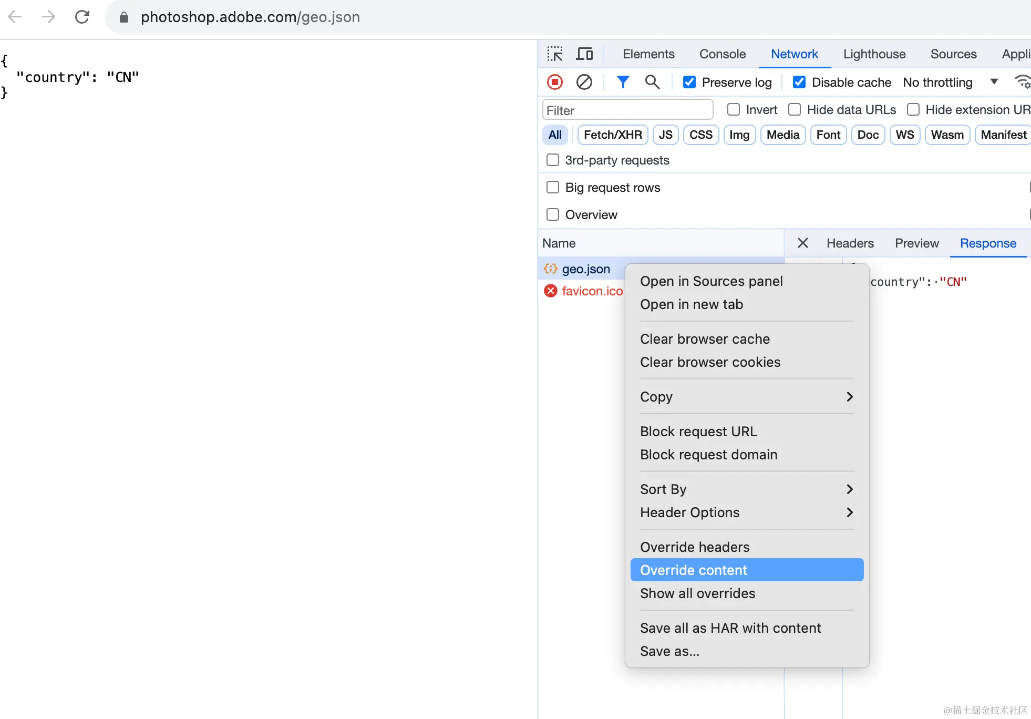Clear the network log
Screen dimensions: 1031x719
(584, 83)
